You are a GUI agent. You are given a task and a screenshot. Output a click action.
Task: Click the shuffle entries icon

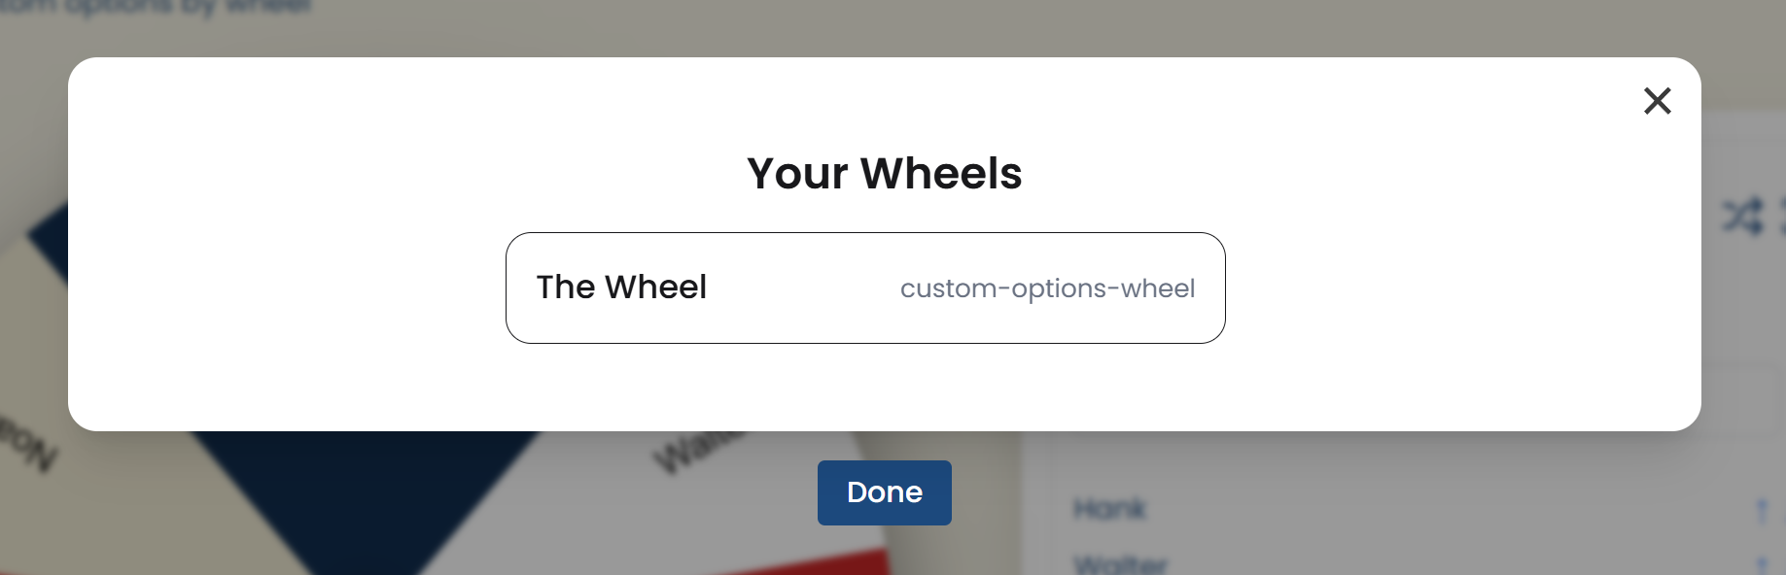point(1743,220)
